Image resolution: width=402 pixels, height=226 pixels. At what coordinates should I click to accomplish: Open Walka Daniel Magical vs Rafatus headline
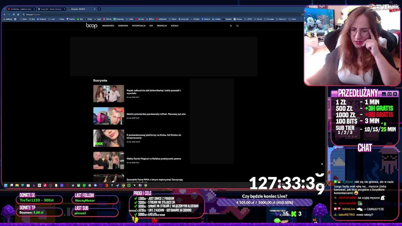[154, 159]
